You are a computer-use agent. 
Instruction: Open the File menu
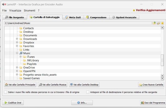click(x=4, y=11)
